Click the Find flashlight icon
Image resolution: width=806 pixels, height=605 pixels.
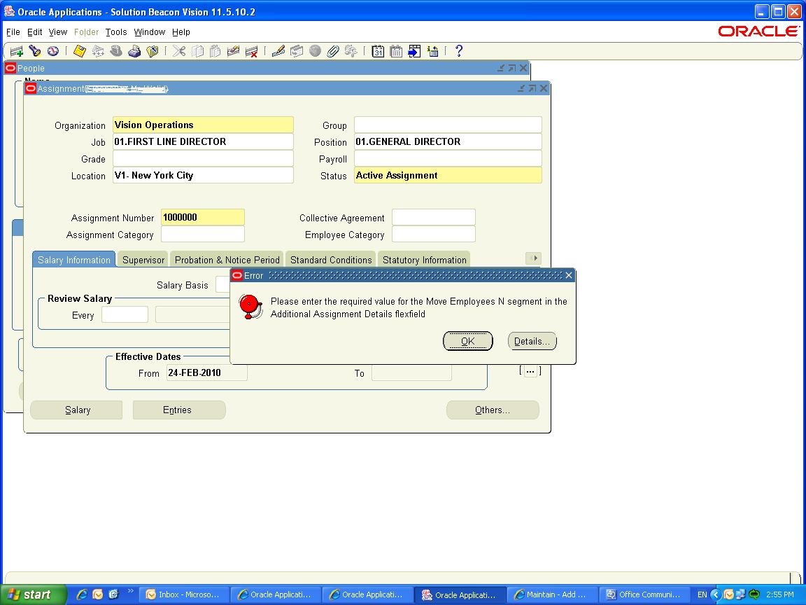pyautogui.click(x=34, y=51)
